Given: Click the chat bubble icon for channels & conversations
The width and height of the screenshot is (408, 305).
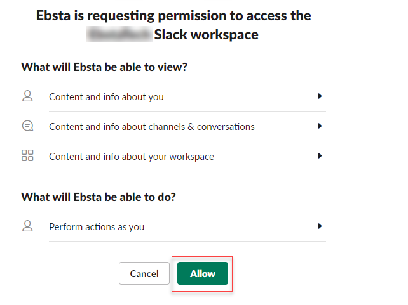Looking at the screenshot, I should [x=27, y=126].
